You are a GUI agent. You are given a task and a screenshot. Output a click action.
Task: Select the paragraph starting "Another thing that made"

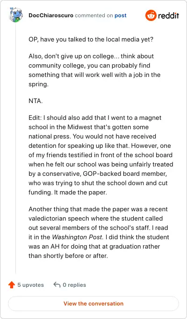(x=99, y=232)
